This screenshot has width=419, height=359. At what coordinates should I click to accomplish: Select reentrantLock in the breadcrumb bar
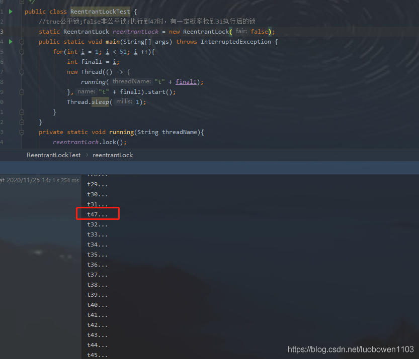tap(113, 155)
